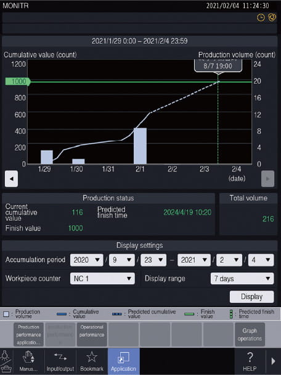
Task: Click the current cumulative value 116
Action: click(x=77, y=212)
